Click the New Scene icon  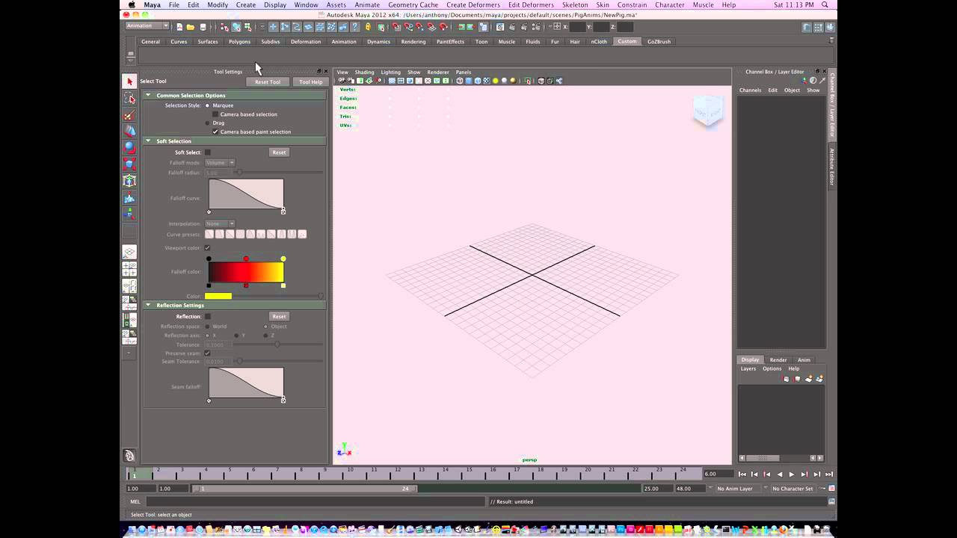[x=179, y=27]
